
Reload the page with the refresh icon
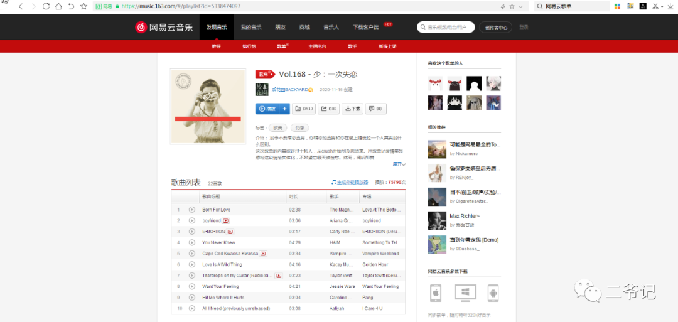click(x=46, y=6)
